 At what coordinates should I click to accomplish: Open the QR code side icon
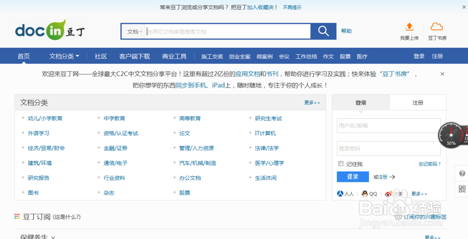pos(462,189)
